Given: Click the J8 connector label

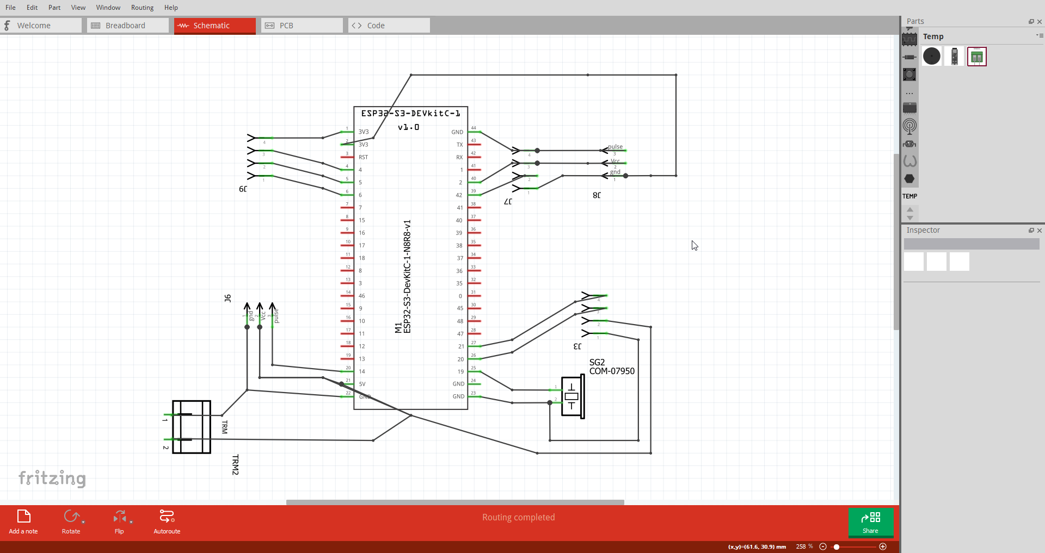Looking at the screenshot, I should [597, 195].
